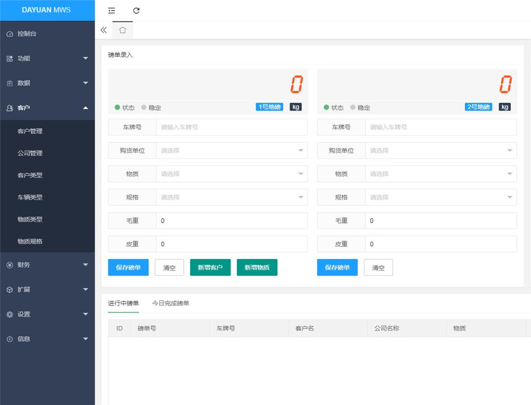Image resolution: width=531 pixels, height=405 pixels.
Task: Click 新增客户 button
Action: coord(210,268)
